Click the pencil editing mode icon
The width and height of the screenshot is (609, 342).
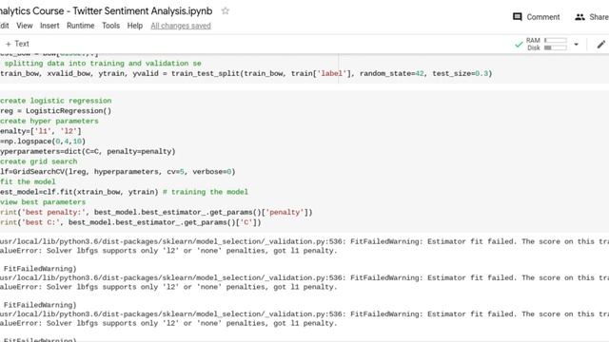coord(600,45)
